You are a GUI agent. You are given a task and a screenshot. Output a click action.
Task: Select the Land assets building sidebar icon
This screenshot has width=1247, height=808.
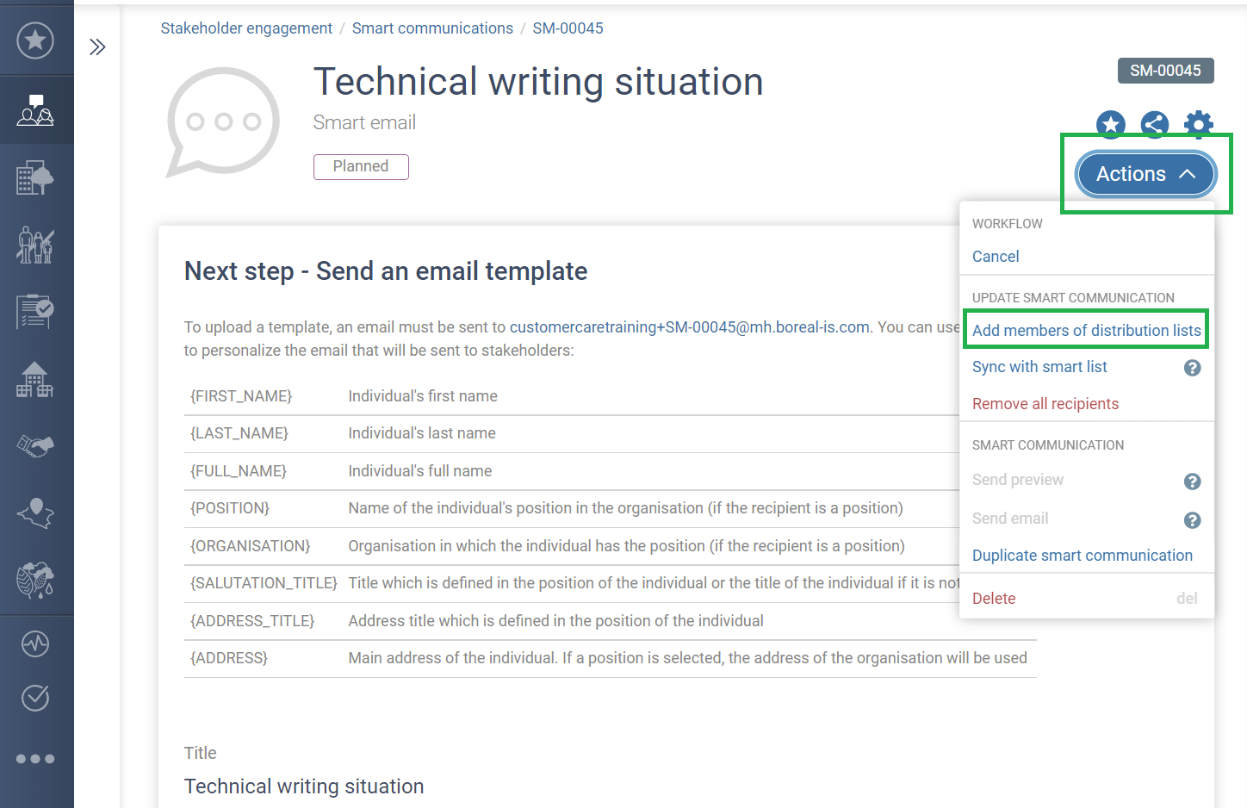[35, 379]
